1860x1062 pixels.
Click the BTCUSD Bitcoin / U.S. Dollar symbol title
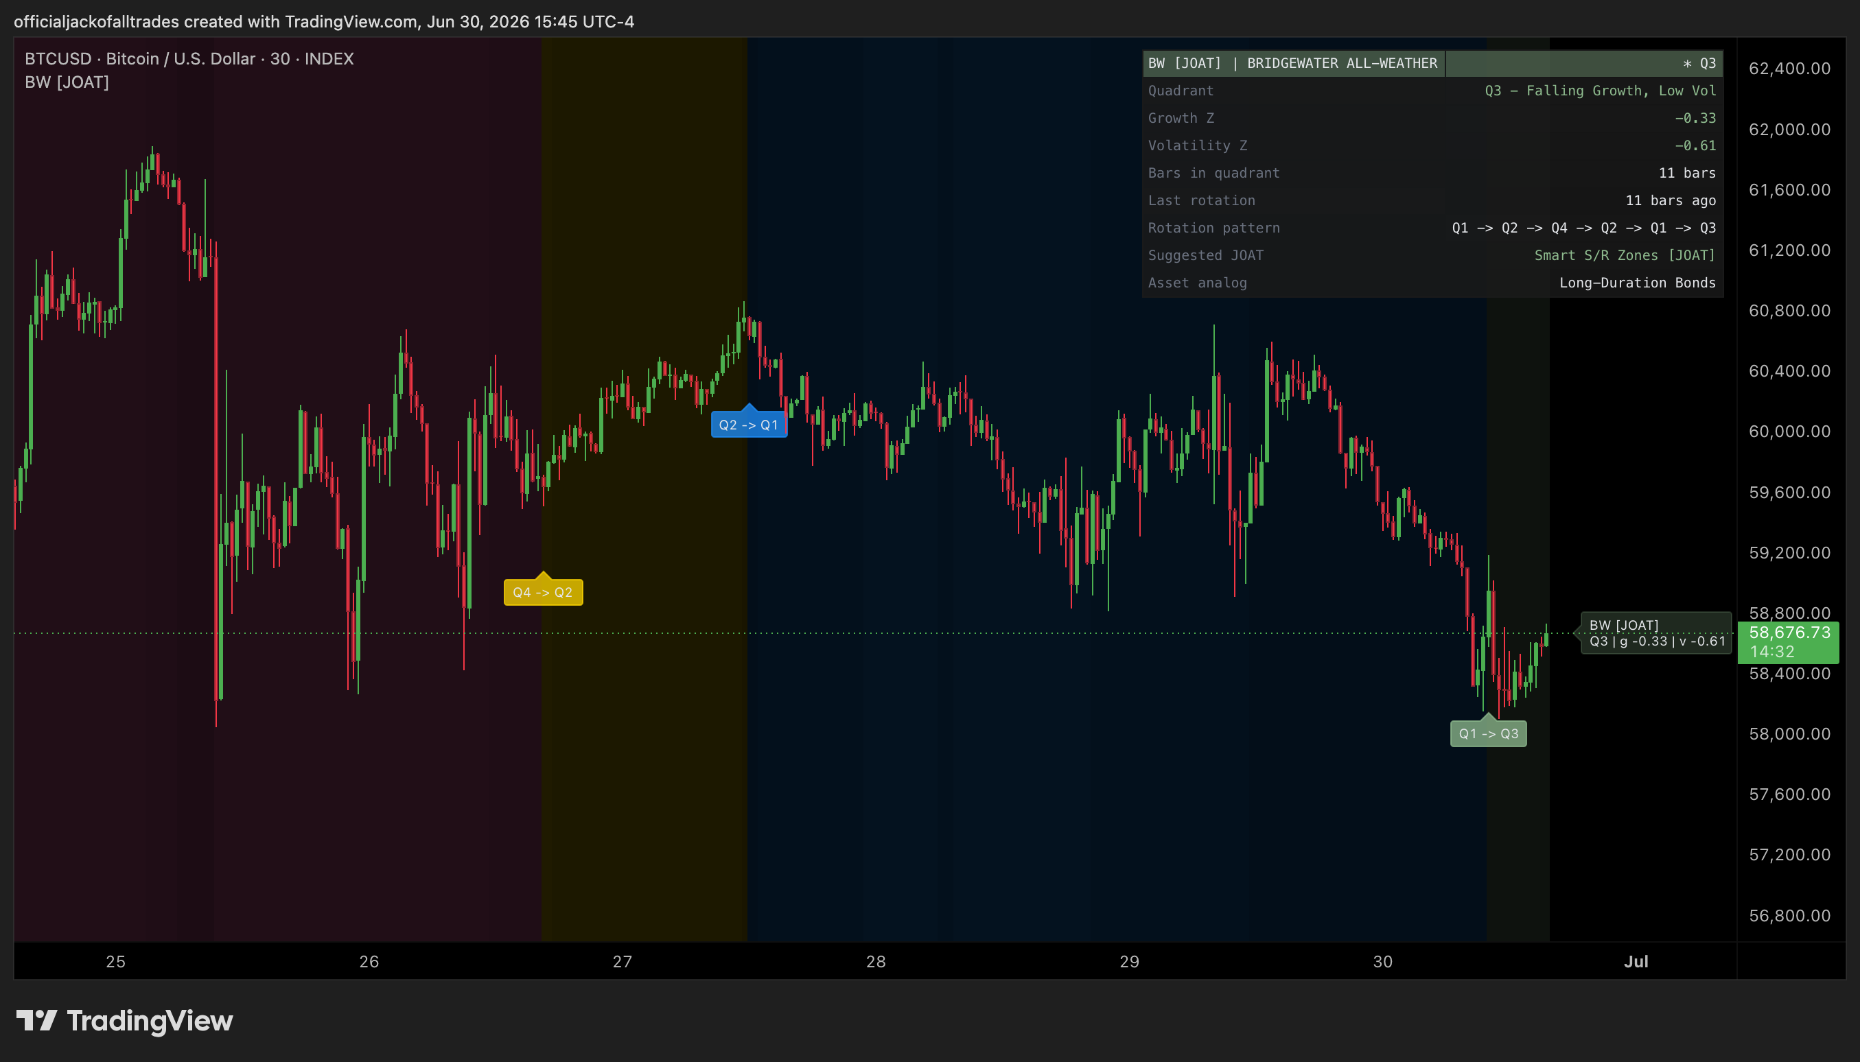tap(189, 59)
